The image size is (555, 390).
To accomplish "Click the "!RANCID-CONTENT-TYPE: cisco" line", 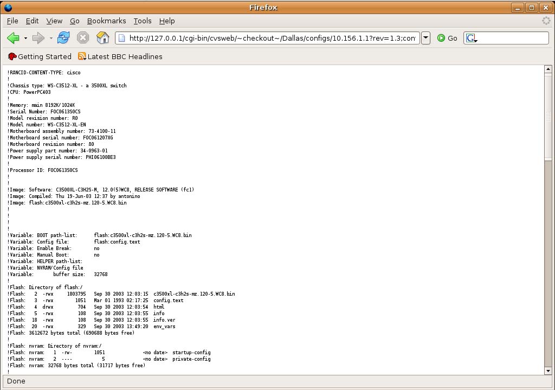I will click(x=44, y=73).
